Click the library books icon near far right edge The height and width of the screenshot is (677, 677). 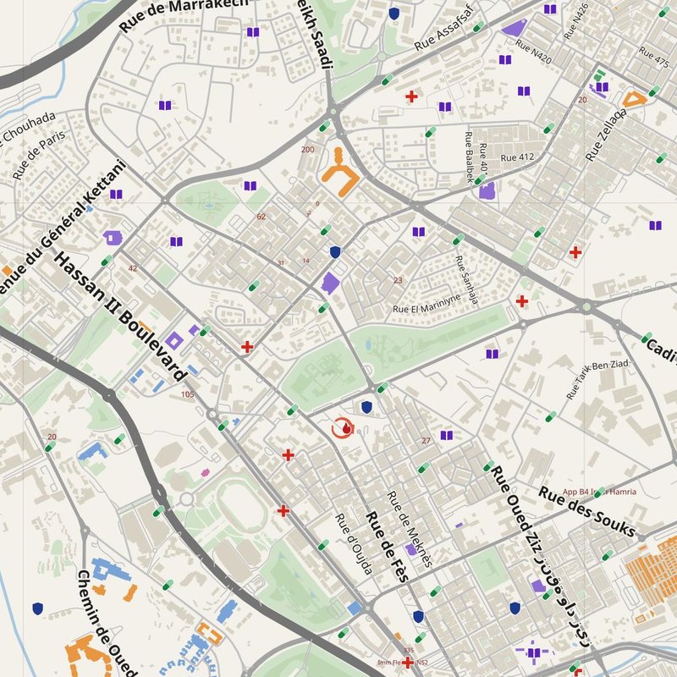click(655, 225)
